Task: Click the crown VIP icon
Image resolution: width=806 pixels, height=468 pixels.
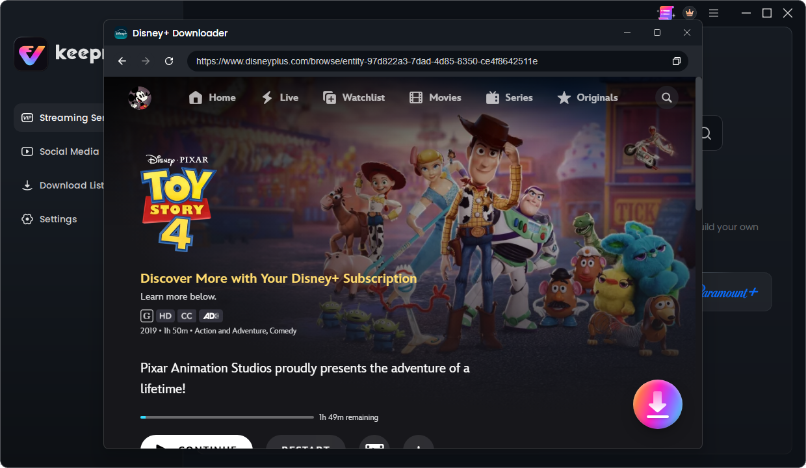Action: [x=690, y=13]
